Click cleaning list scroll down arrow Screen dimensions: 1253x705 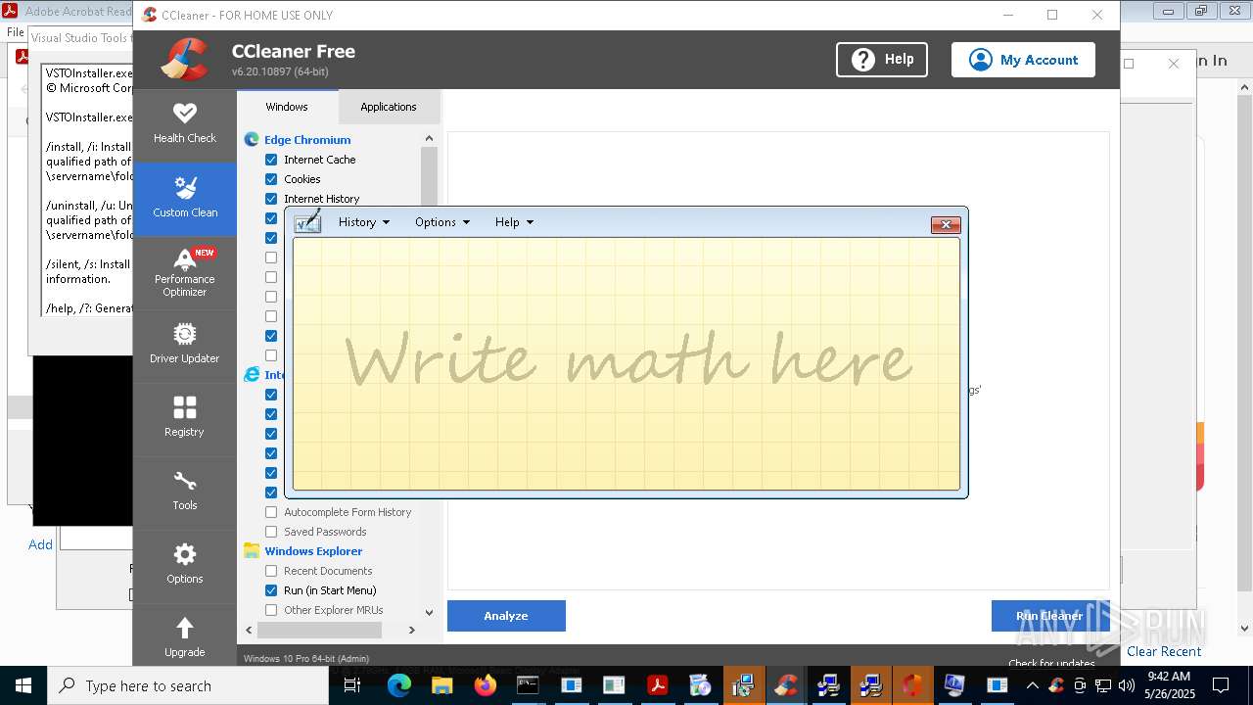429,611
